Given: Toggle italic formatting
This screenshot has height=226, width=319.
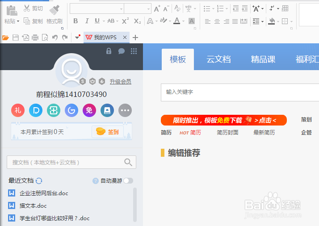Looking at the screenshot, I should 87,21.
